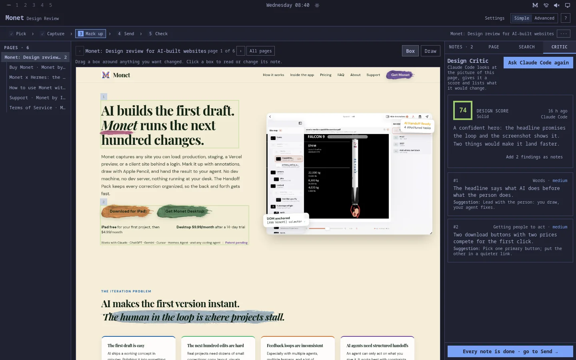This screenshot has width=576, height=360.
Task: Open the network status tray icon
Action: click(546, 5)
